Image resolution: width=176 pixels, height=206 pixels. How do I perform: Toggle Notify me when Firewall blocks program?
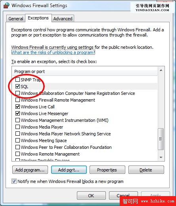pos(14,181)
